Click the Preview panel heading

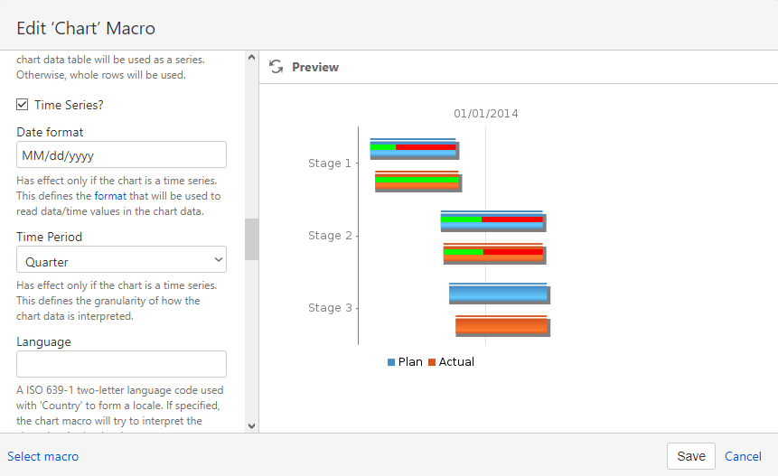[x=315, y=67]
